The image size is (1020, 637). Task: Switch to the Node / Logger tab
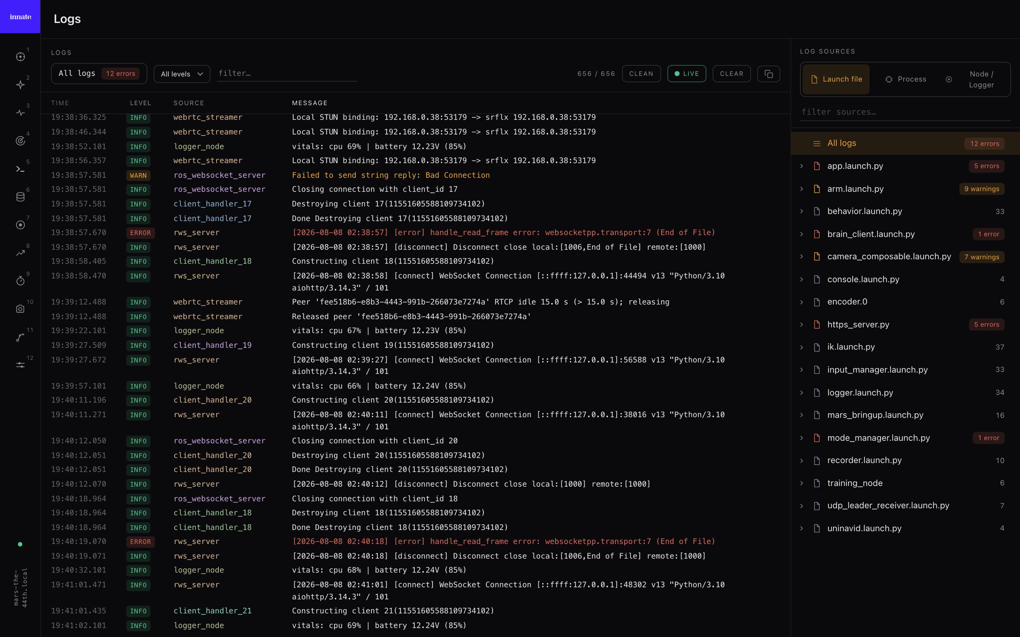coord(974,79)
